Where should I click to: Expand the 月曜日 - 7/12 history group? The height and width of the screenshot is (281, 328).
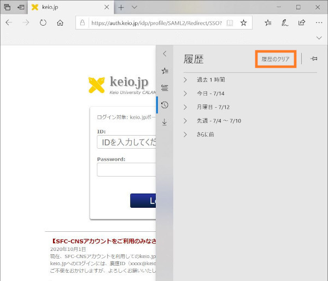click(213, 107)
